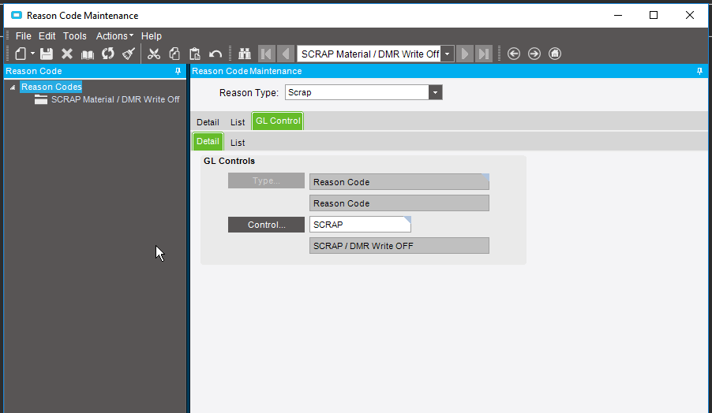
Task: Open the Edit menu
Action: tap(47, 35)
